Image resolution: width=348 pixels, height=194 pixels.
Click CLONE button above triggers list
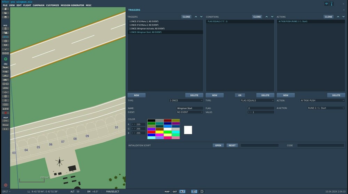point(186,17)
